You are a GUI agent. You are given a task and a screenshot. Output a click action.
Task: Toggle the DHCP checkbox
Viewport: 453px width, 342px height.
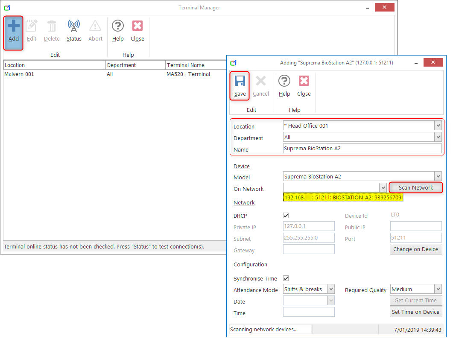tap(286, 216)
